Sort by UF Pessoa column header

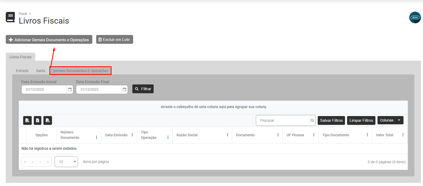pos(295,135)
